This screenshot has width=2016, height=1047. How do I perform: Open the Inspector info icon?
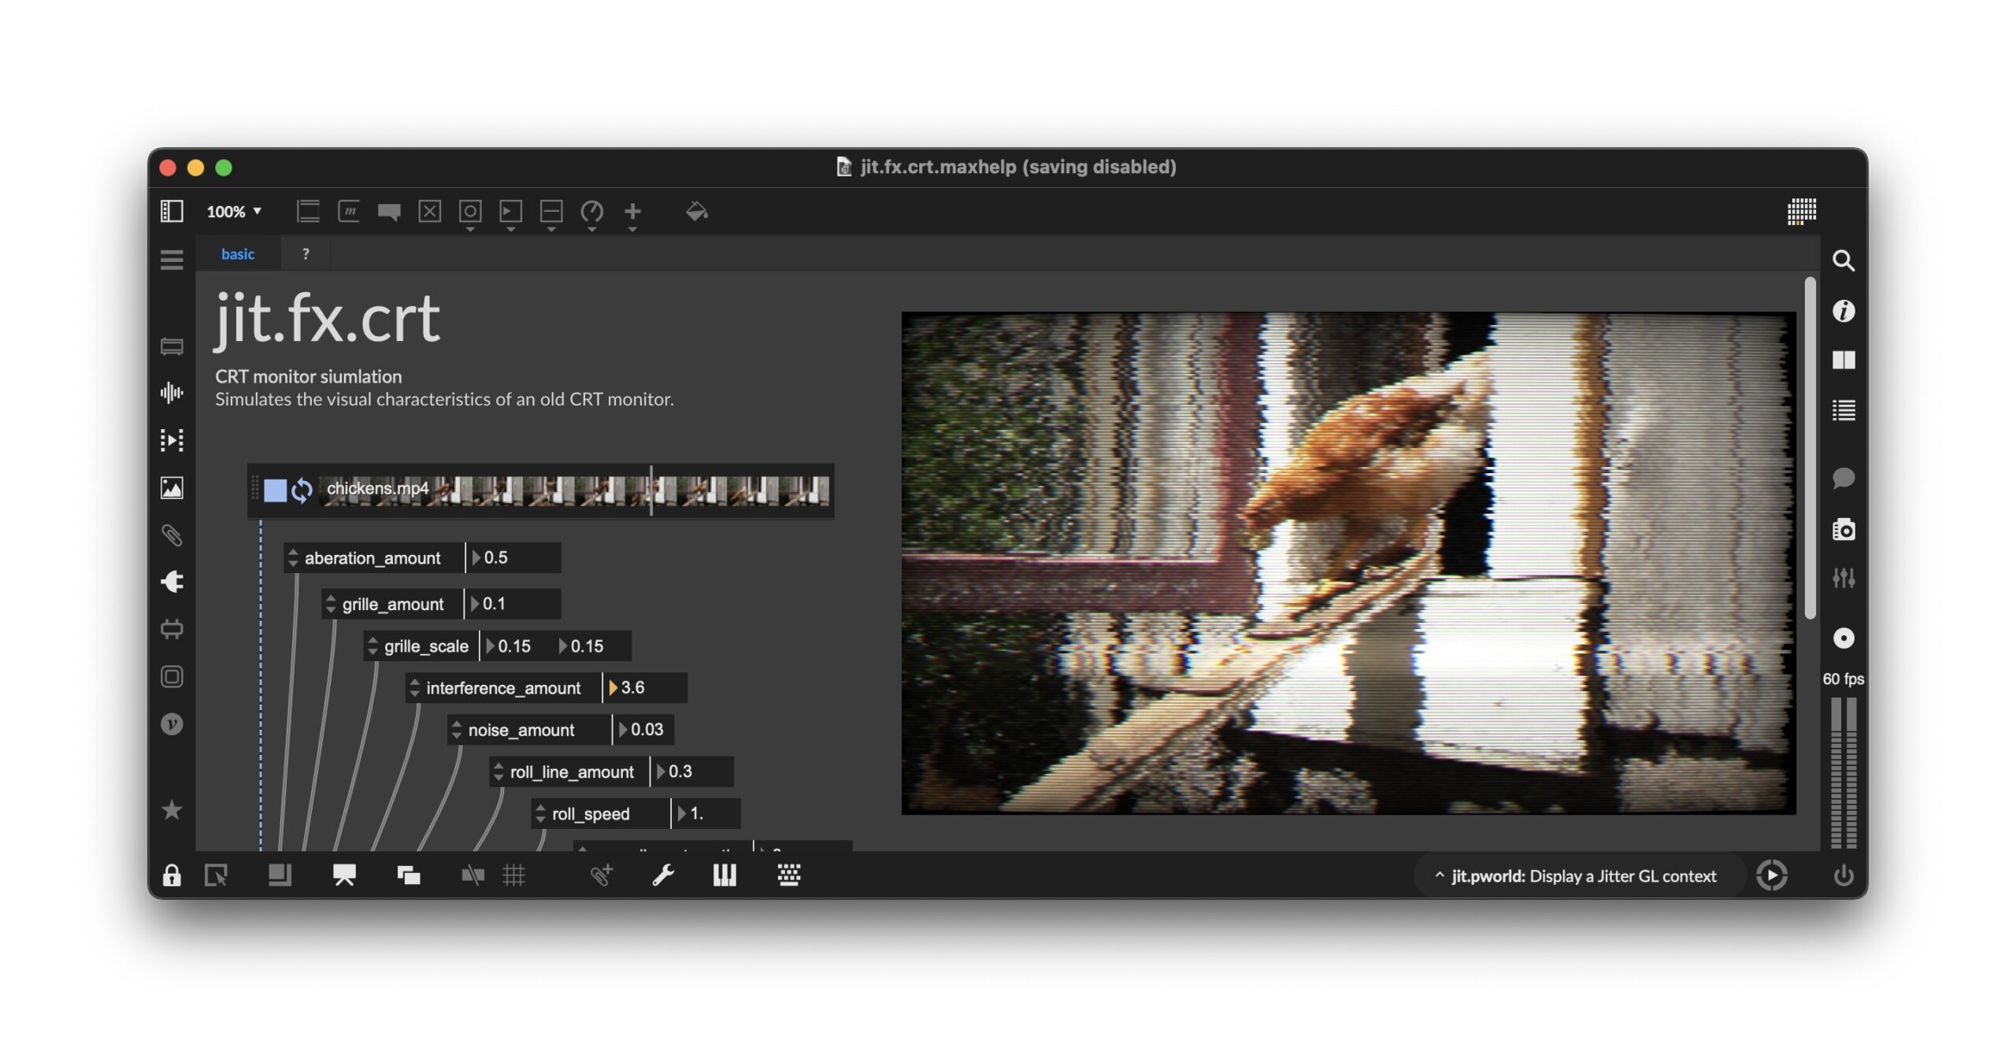click(1843, 311)
